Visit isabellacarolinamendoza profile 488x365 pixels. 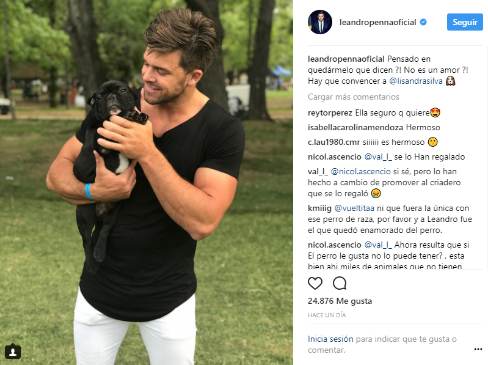coord(355,127)
